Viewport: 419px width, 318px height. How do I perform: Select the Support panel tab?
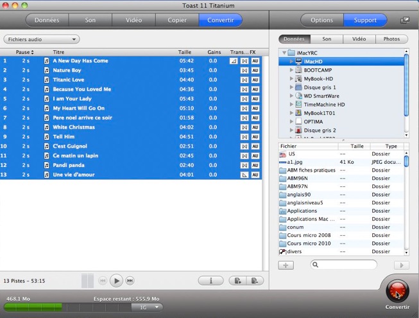click(365, 21)
